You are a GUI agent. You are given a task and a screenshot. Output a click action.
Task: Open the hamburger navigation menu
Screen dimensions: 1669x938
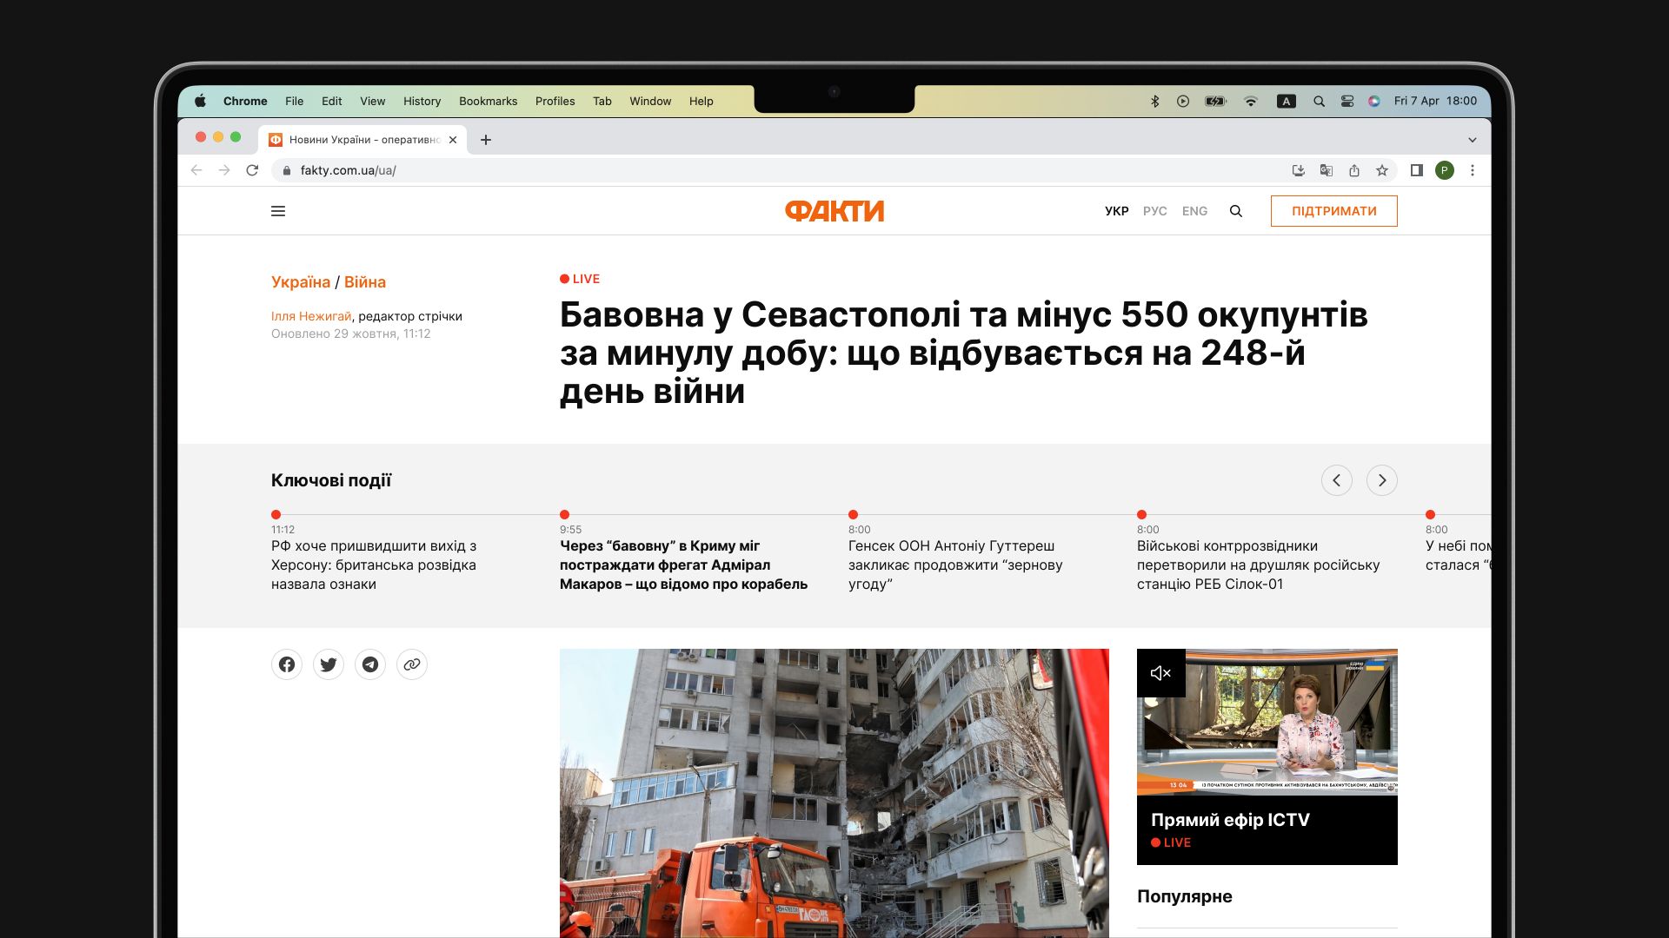click(x=278, y=211)
